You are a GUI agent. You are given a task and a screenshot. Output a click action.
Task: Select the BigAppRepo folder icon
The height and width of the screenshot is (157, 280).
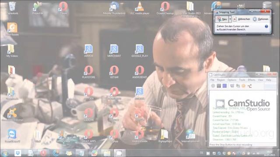[x=165, y=136]
